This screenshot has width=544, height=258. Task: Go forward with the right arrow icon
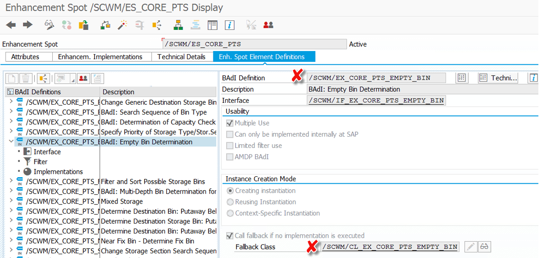coord(28,25)
